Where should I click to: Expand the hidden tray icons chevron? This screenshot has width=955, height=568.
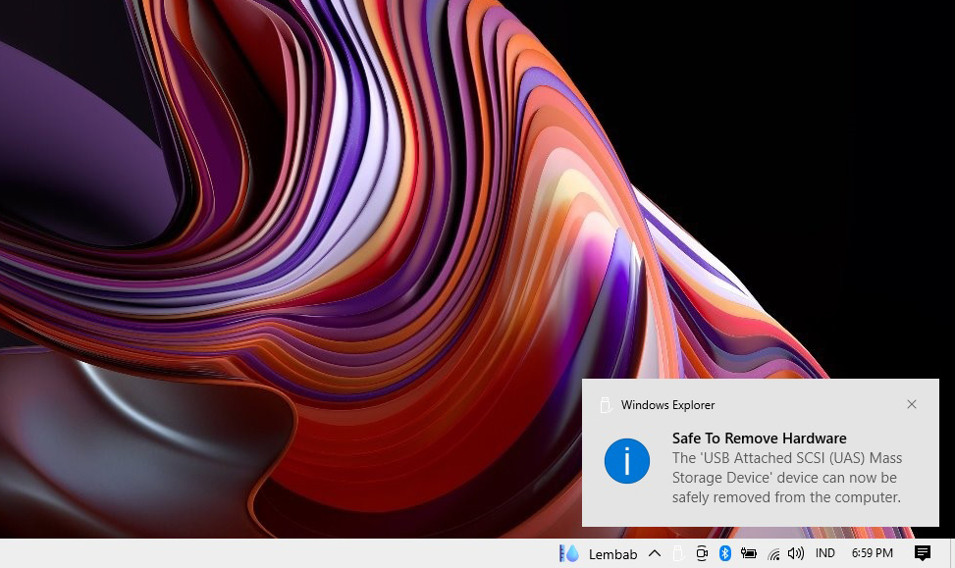click(x=655, y=554)
